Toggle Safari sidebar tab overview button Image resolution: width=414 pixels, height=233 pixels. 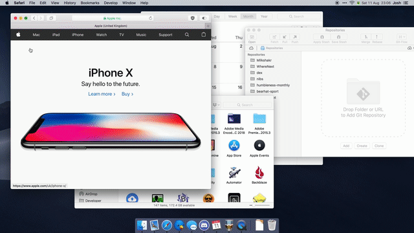51,18
